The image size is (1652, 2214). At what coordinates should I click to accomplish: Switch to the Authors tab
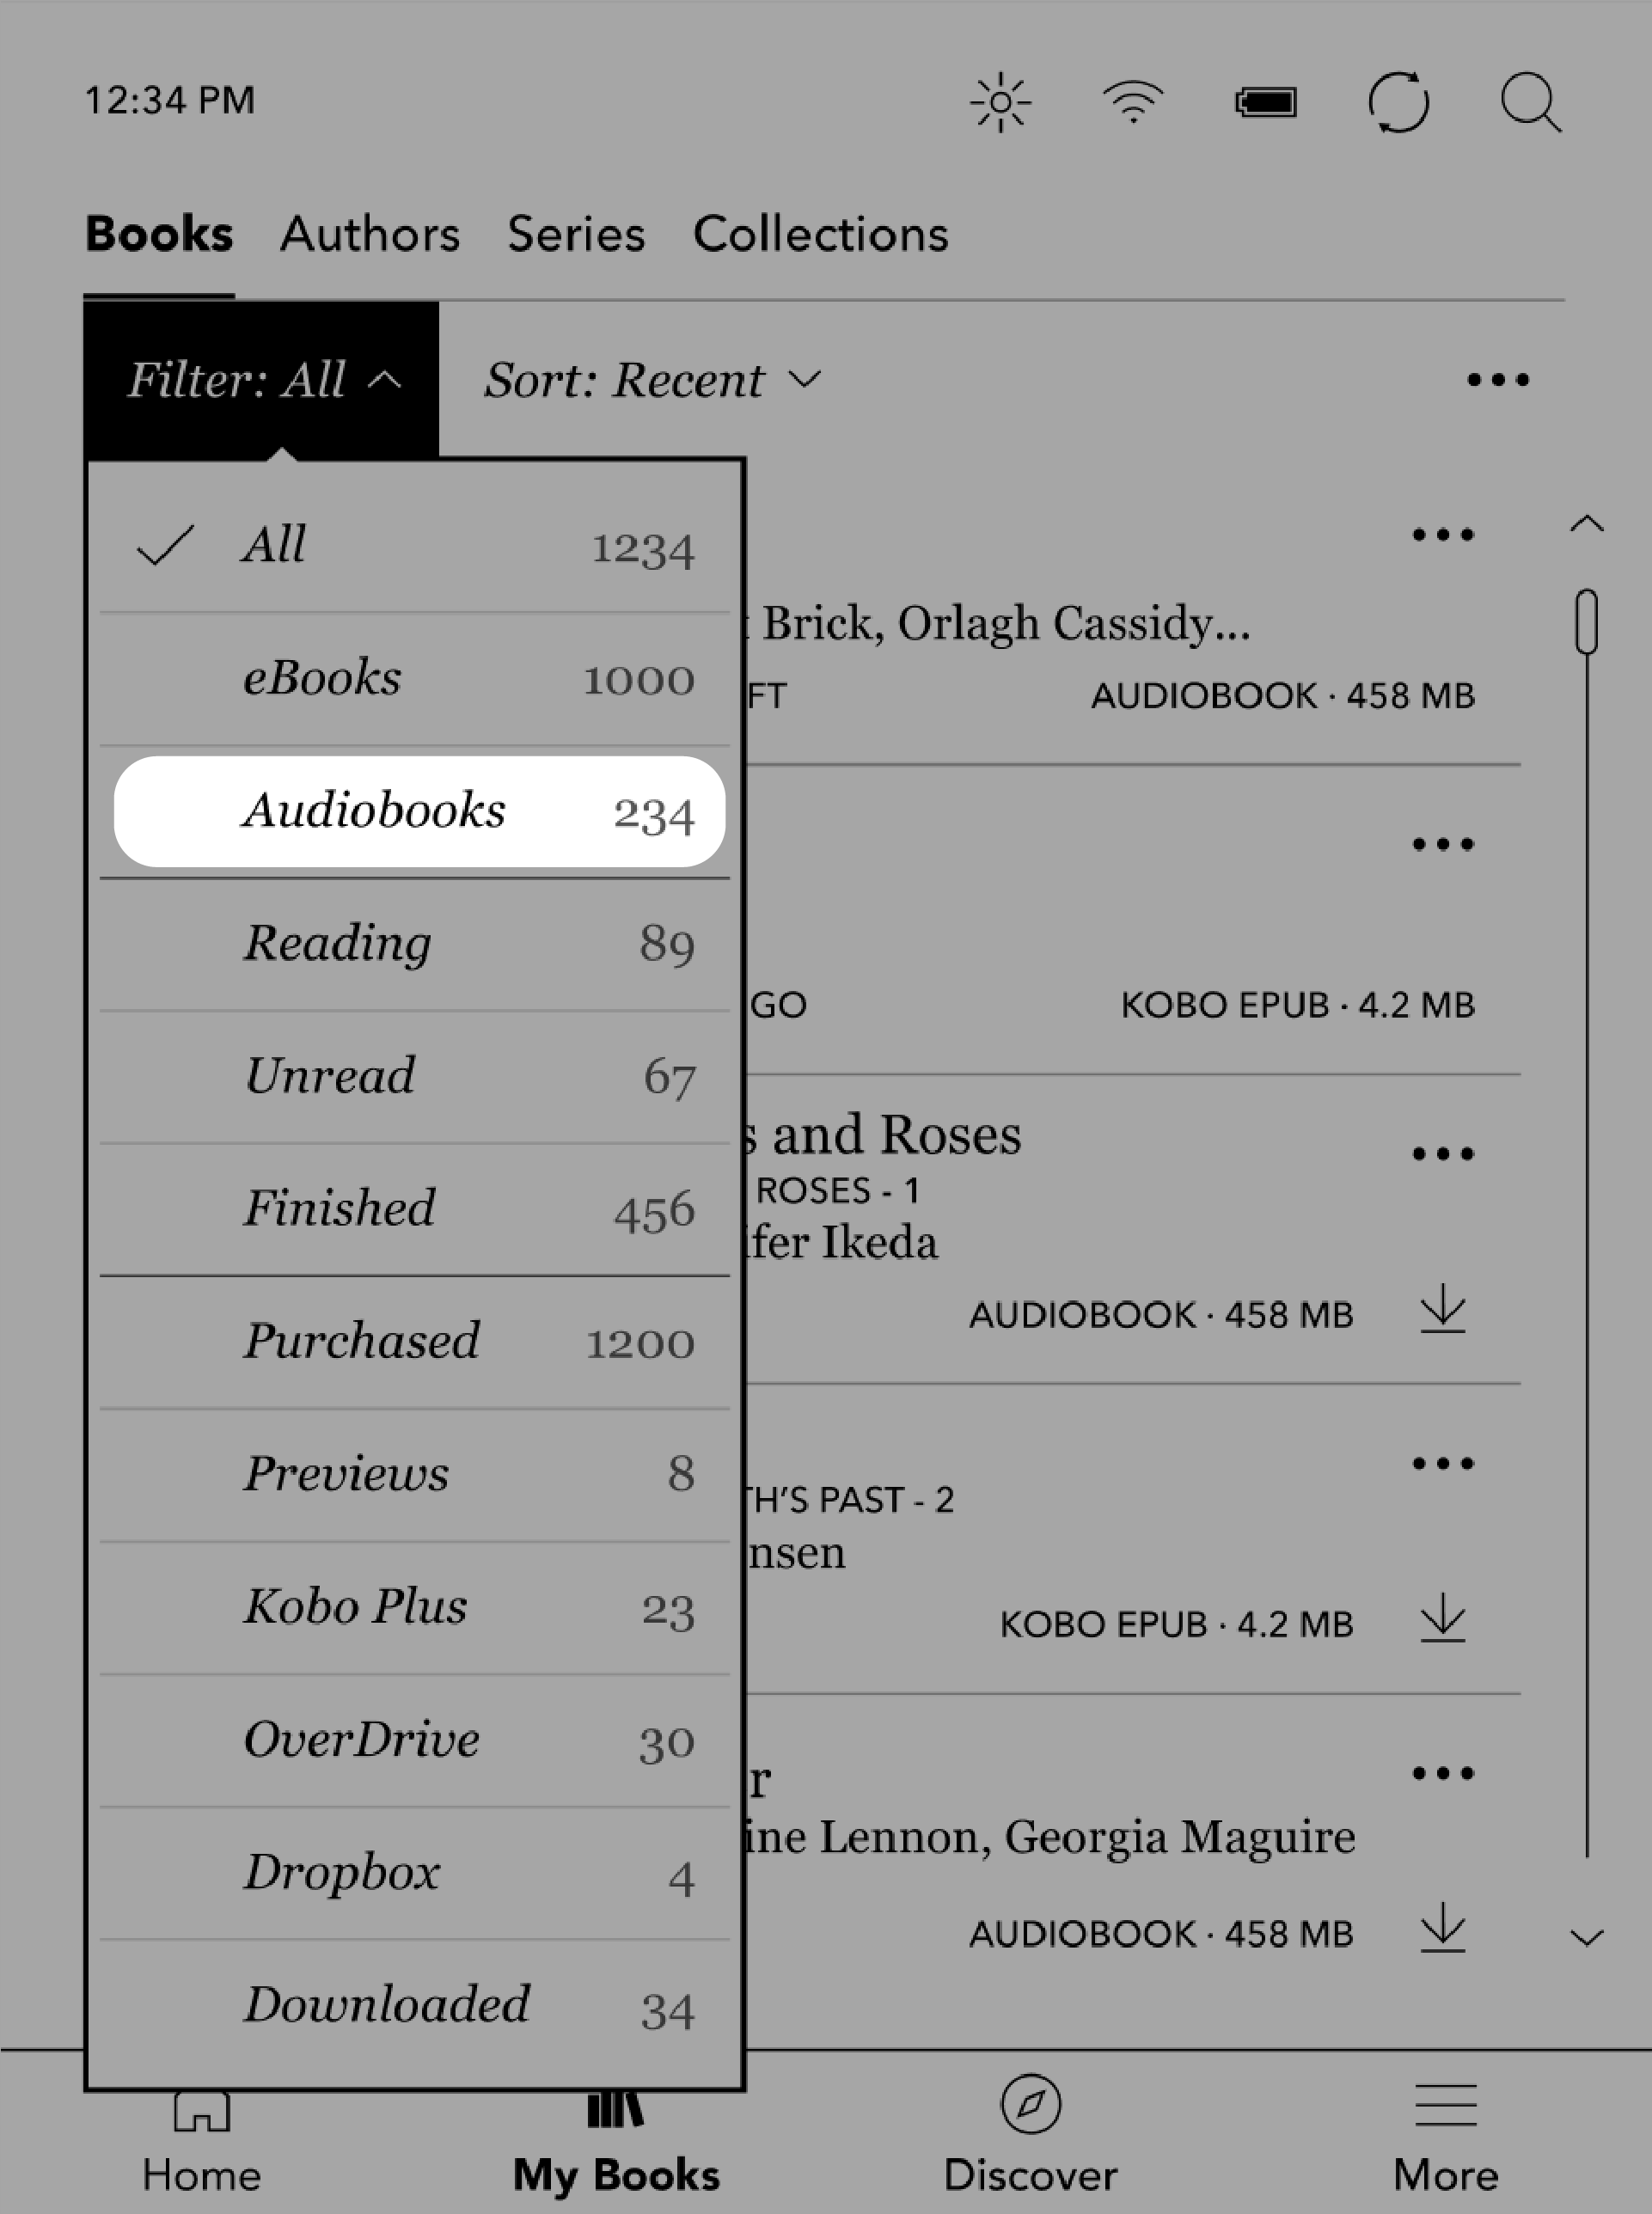370,233
